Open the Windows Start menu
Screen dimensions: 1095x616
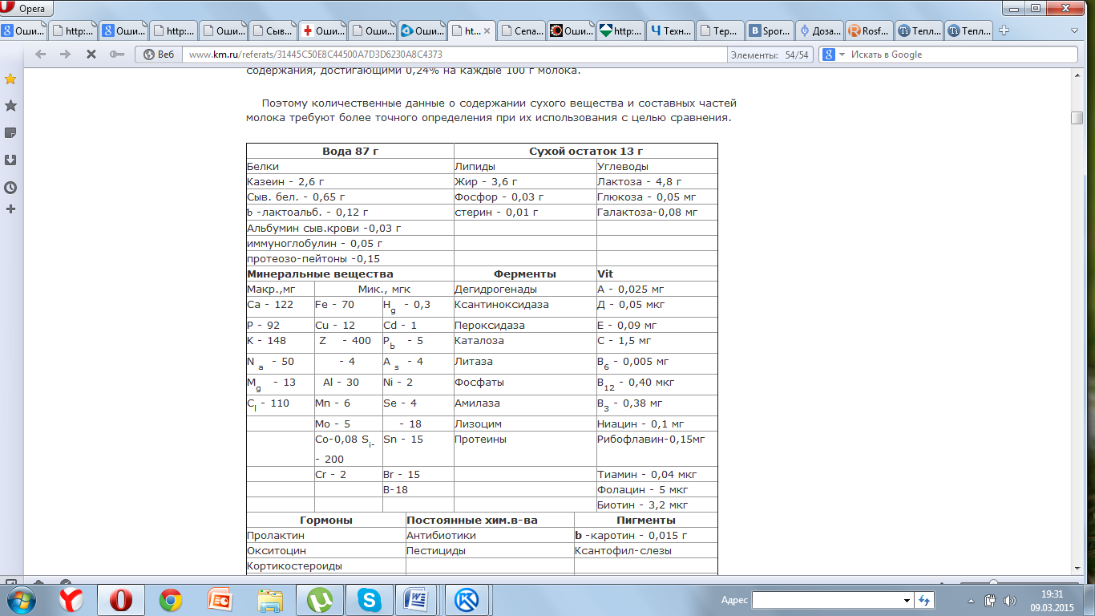(x=22, y=599)
